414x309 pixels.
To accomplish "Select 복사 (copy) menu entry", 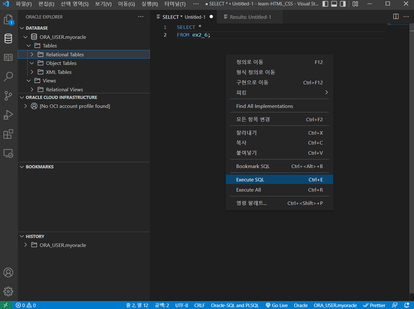I will (279, 143).
